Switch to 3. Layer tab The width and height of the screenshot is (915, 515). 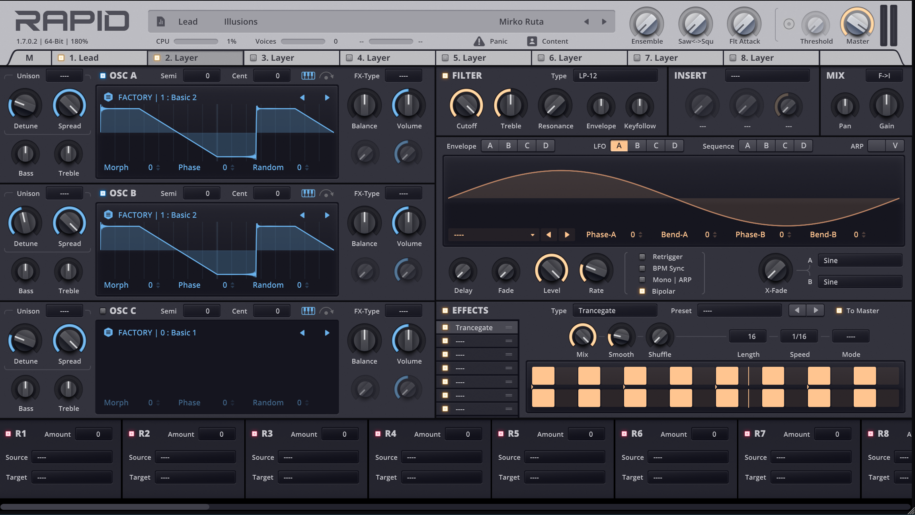tap(292, 58)
